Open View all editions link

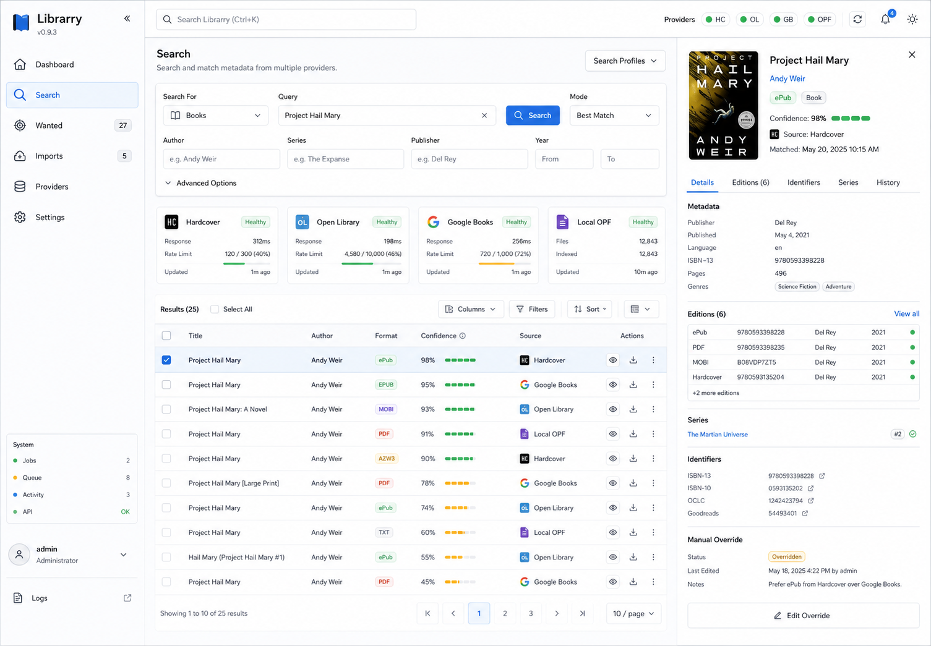coord(906,314)
